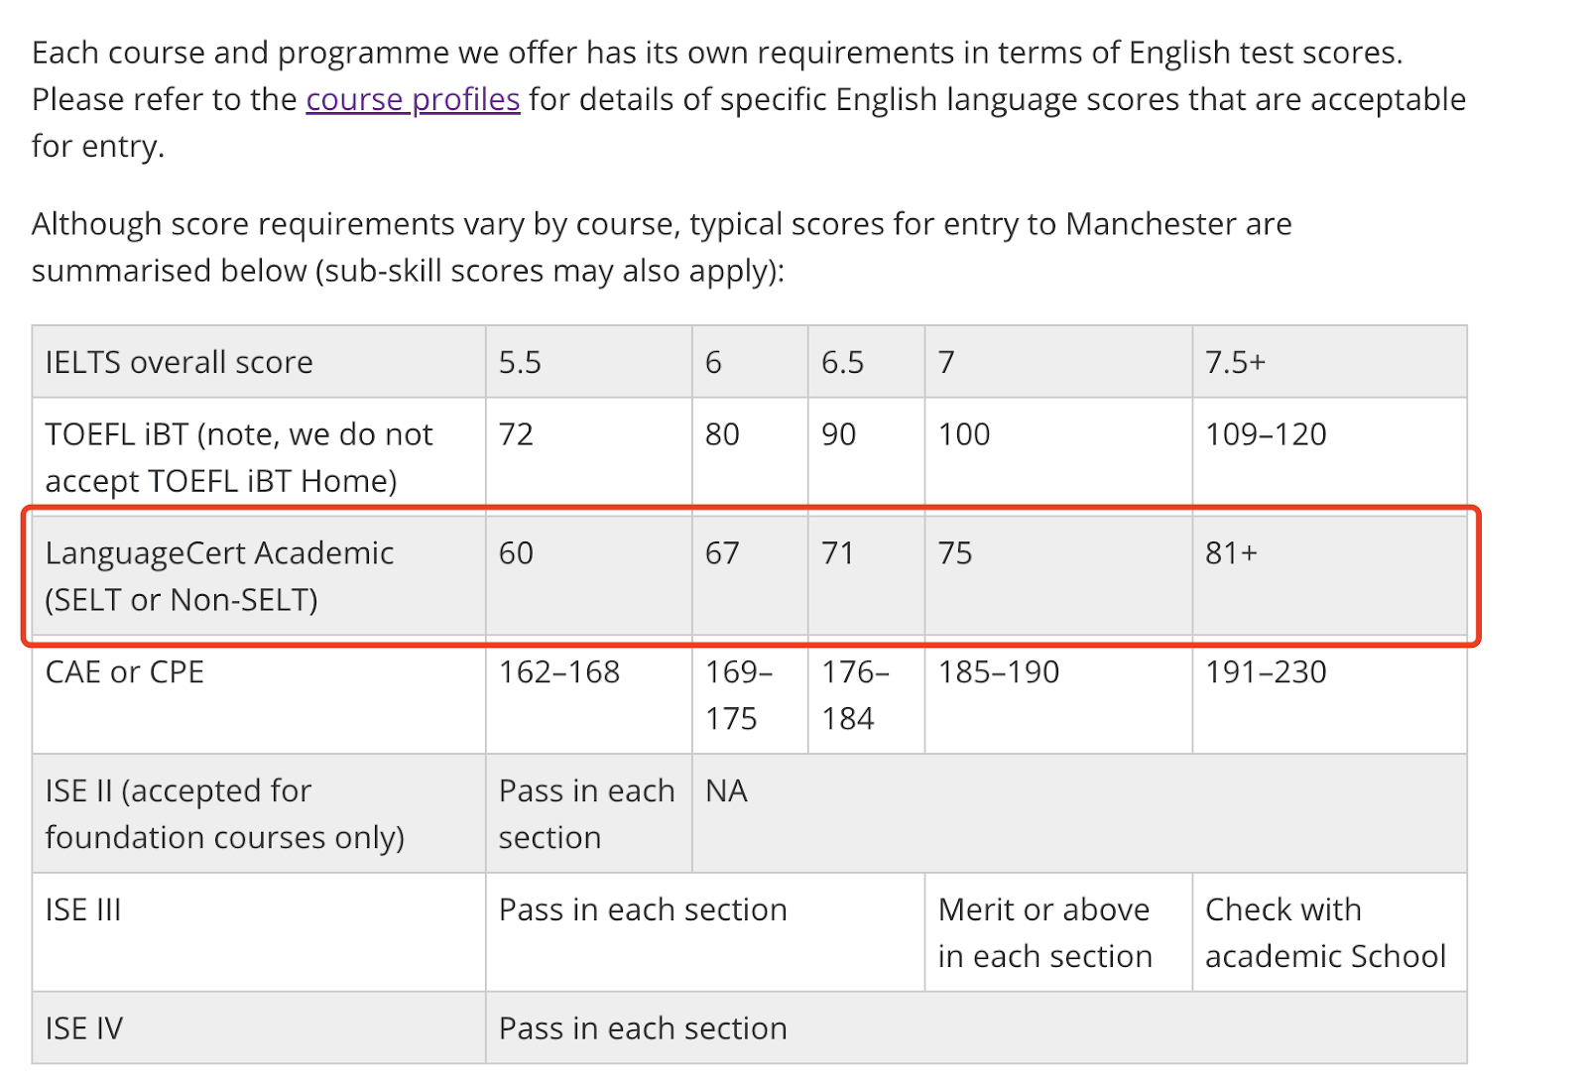Click the IELTS overall score header cell
This screenshot has width=1587, height=1083.
click(259, 362)
